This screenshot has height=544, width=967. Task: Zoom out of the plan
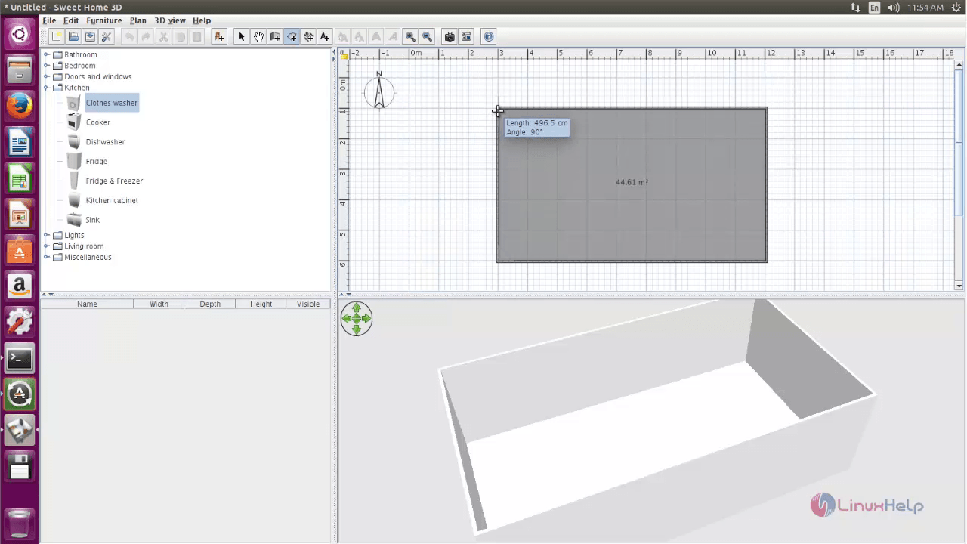(427, 36)
